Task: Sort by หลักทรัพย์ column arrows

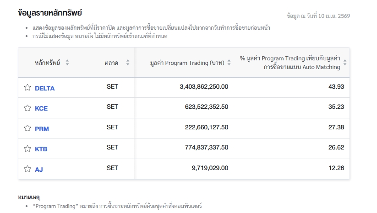Action: (67, 63)
